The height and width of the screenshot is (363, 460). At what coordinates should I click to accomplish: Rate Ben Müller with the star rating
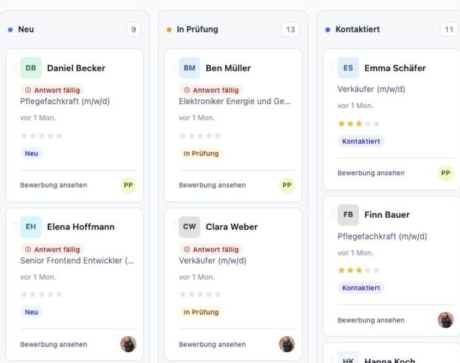(200, 136)
